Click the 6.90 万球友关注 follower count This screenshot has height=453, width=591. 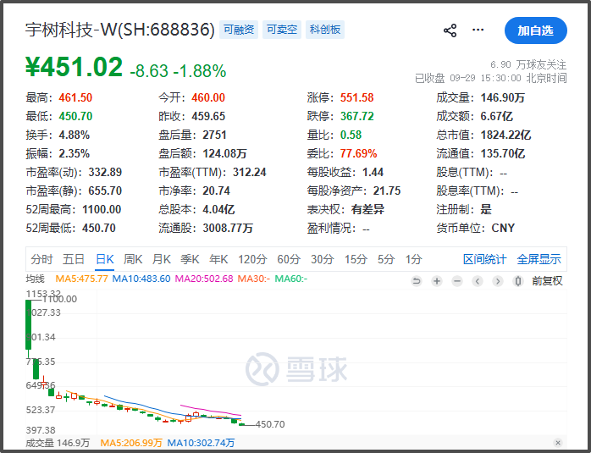point(528,65)
